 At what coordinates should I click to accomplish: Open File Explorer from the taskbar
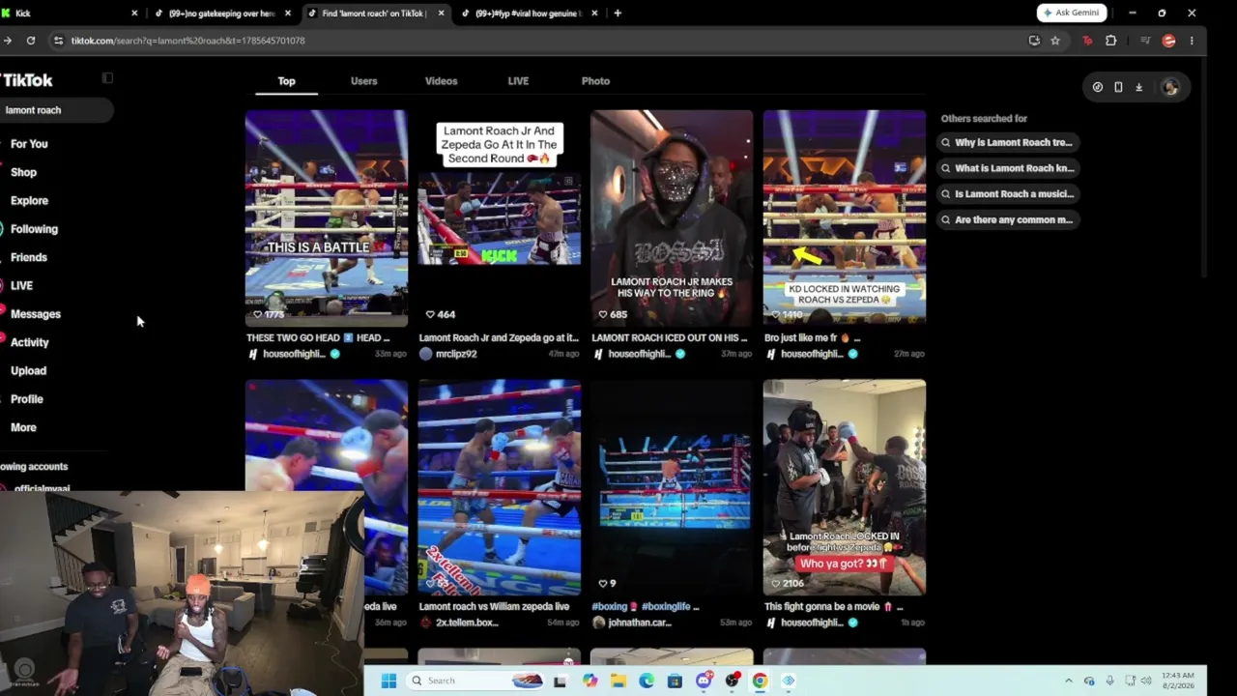pyautogui.click(x=618, y=681)
